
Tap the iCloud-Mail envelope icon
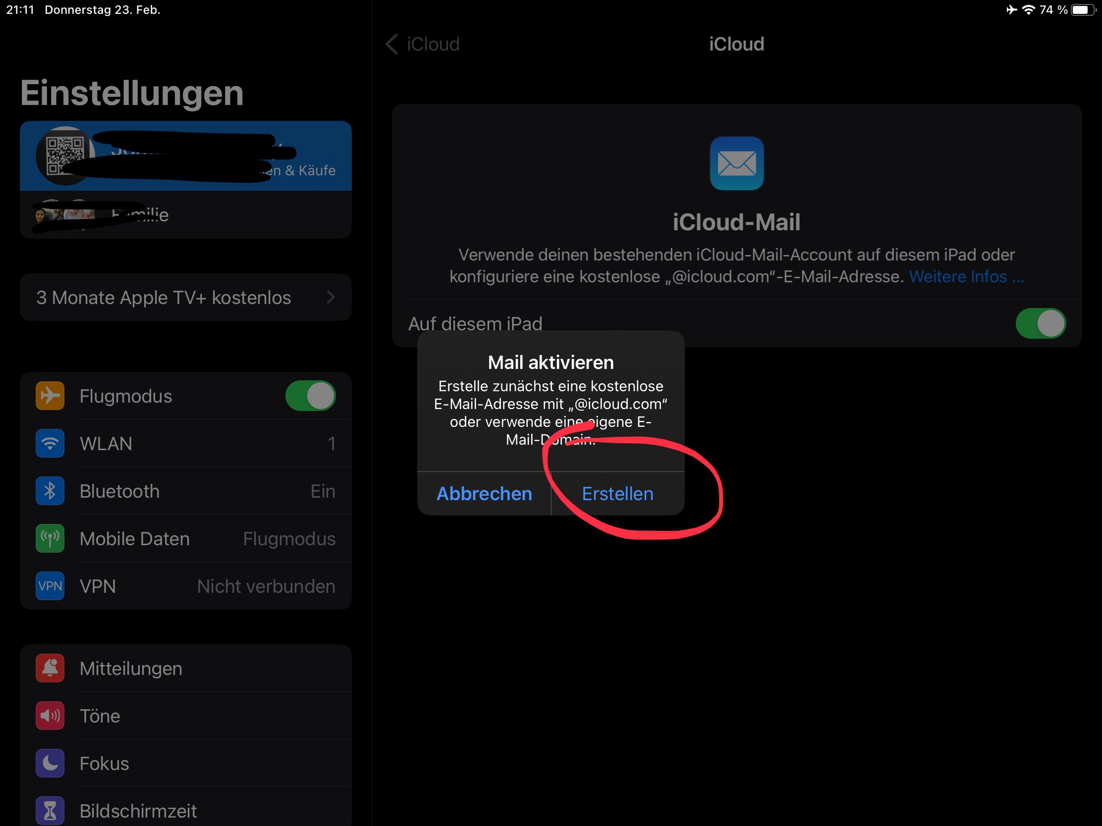(x=737, y=163)
